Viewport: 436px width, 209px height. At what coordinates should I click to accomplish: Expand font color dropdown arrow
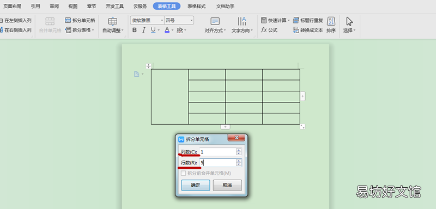point(172,30)
